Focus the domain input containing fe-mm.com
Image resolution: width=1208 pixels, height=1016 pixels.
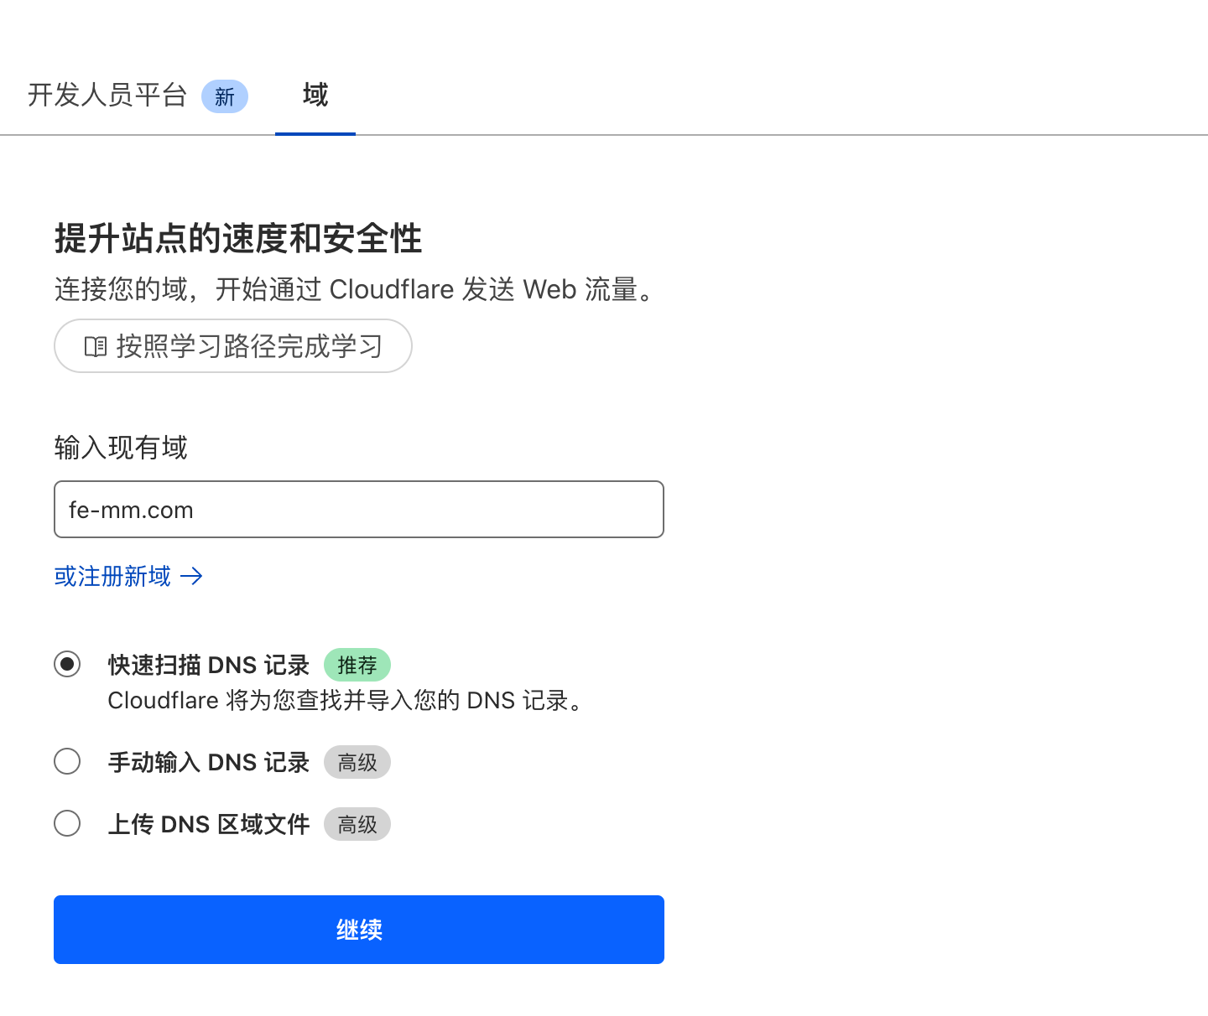(358, 509)
